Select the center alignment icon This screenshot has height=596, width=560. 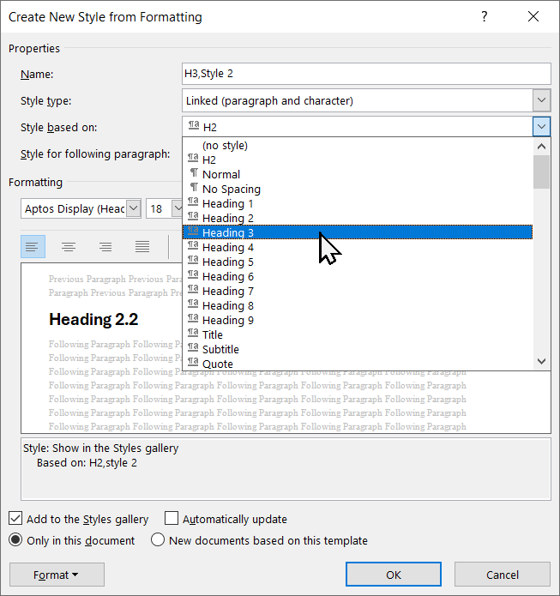[69, 247]
